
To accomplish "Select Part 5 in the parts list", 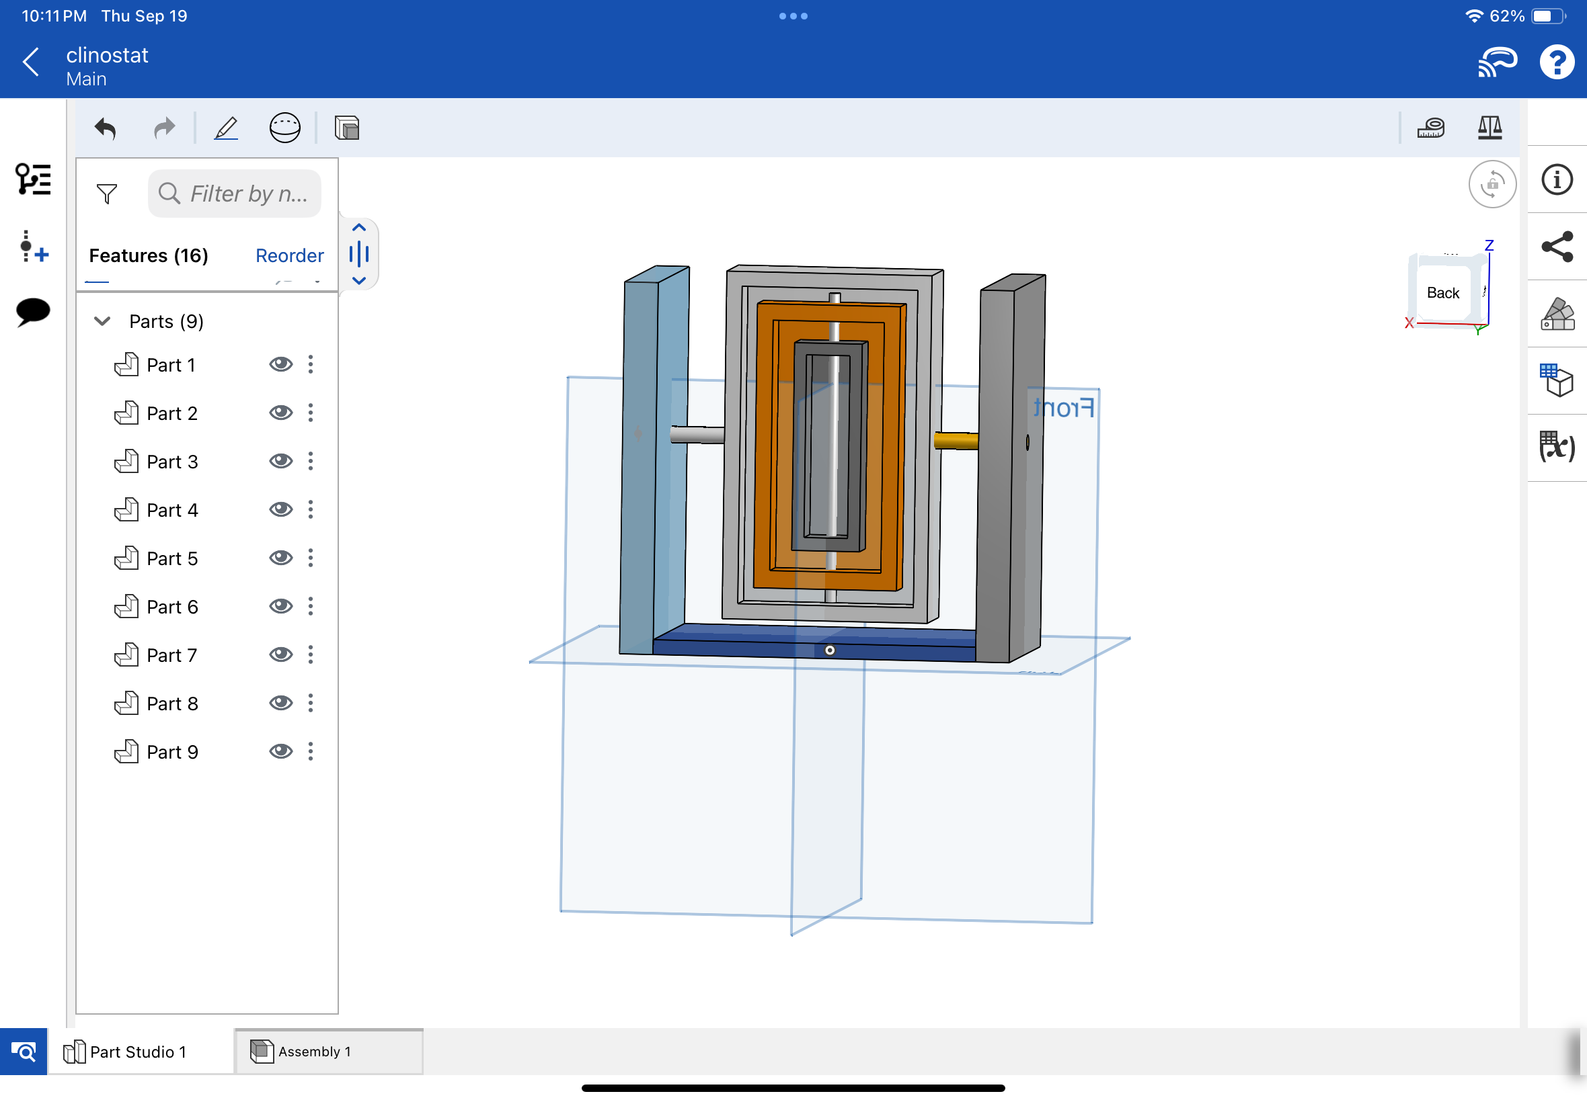I will 172,558.
